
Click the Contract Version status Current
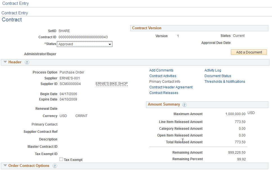point(239,35)
